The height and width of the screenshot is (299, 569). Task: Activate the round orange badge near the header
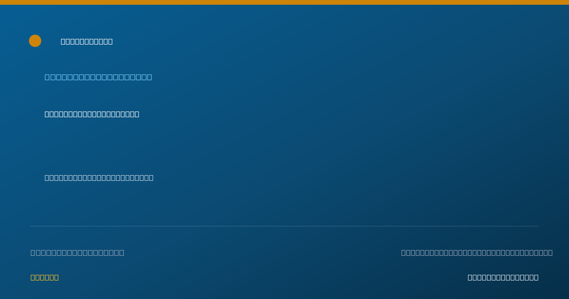tap(35, 41)
